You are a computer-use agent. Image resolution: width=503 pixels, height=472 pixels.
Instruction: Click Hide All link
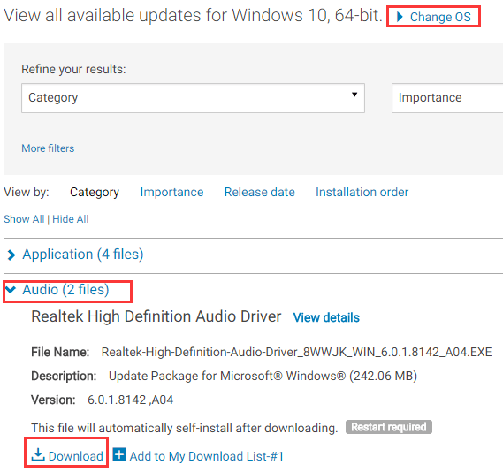tap(71, 219)
